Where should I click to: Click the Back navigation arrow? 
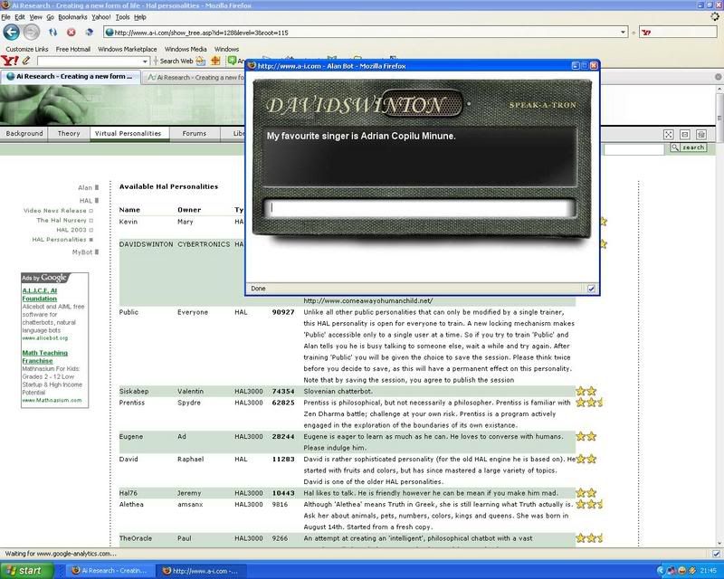pos(11,33)
